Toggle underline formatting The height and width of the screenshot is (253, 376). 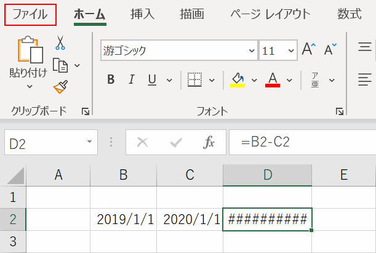point(152,79)
